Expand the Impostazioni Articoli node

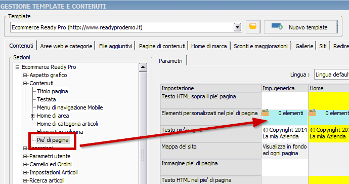(25, 172)
